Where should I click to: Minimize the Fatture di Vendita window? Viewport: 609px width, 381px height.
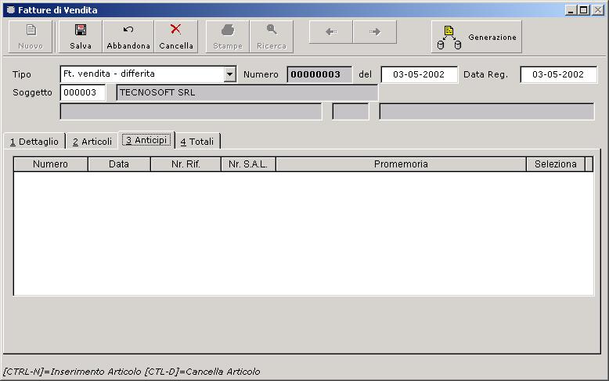pyautogui.click(x=570, y=10)
